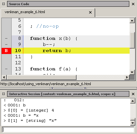Click the "function x(b) {" code line
137x134 pixels.
tap(54, 39)
